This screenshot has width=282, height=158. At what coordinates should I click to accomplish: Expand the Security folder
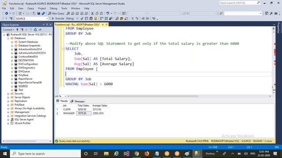click(8, 93)
